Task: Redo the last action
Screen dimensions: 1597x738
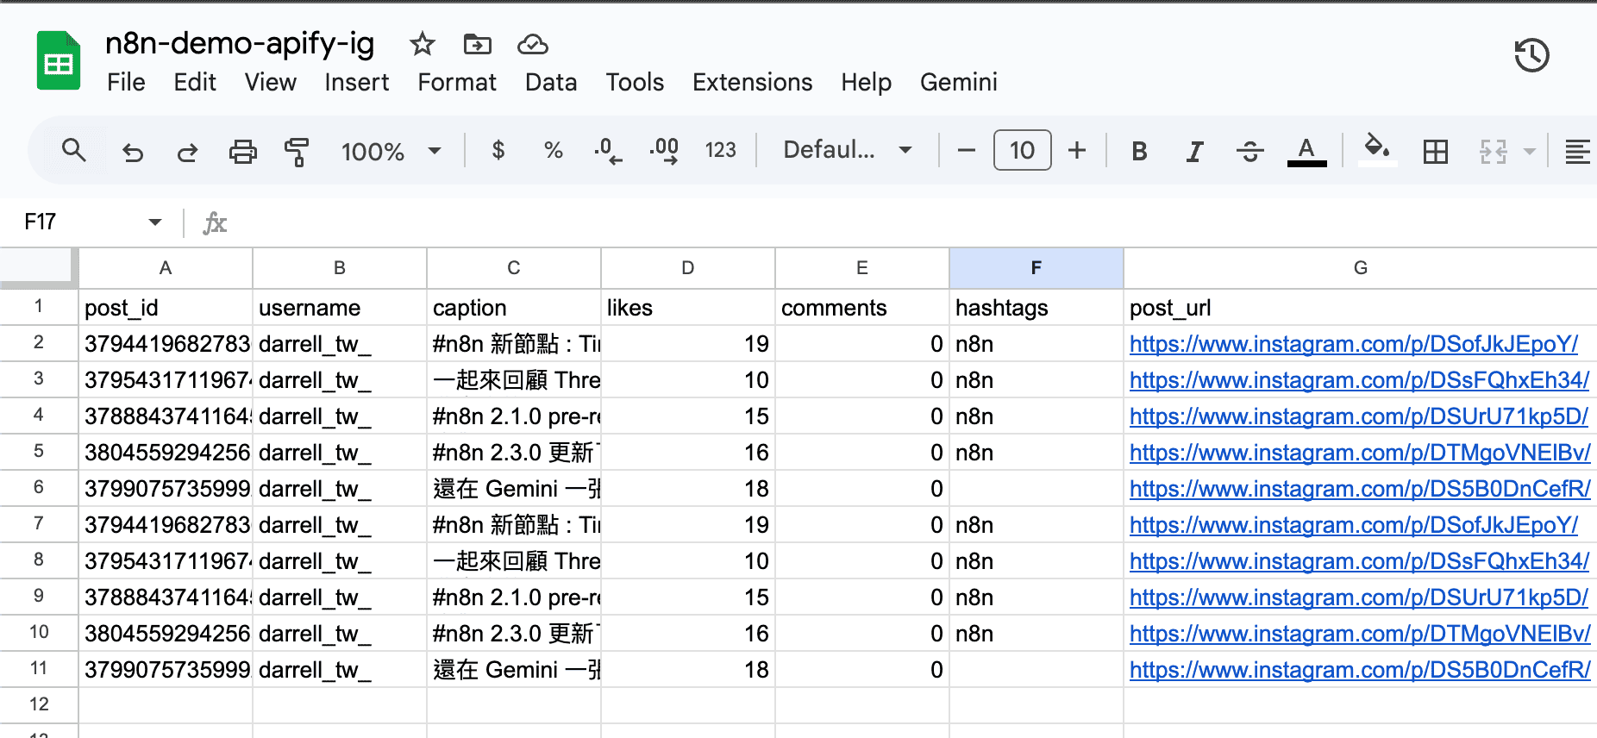Action: pos(187,153)
